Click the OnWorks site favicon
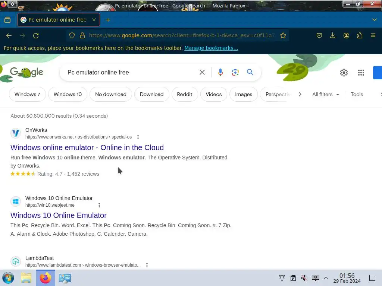This screenshot has width=382, height=286. point(16,133)
